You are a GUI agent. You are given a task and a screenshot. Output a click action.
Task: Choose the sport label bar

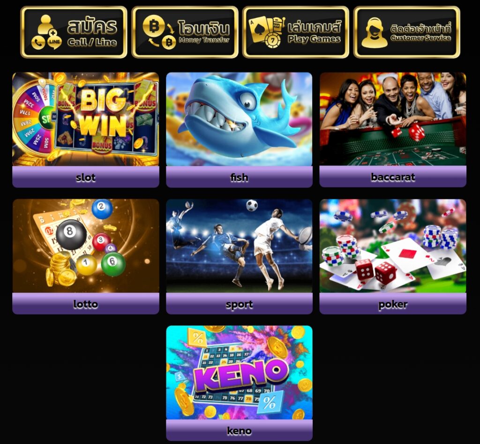tap(239, 304)
